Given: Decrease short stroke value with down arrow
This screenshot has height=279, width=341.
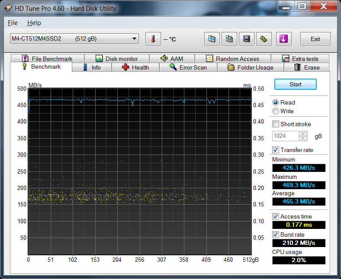Looking at the screenshot, I should 303,139.
